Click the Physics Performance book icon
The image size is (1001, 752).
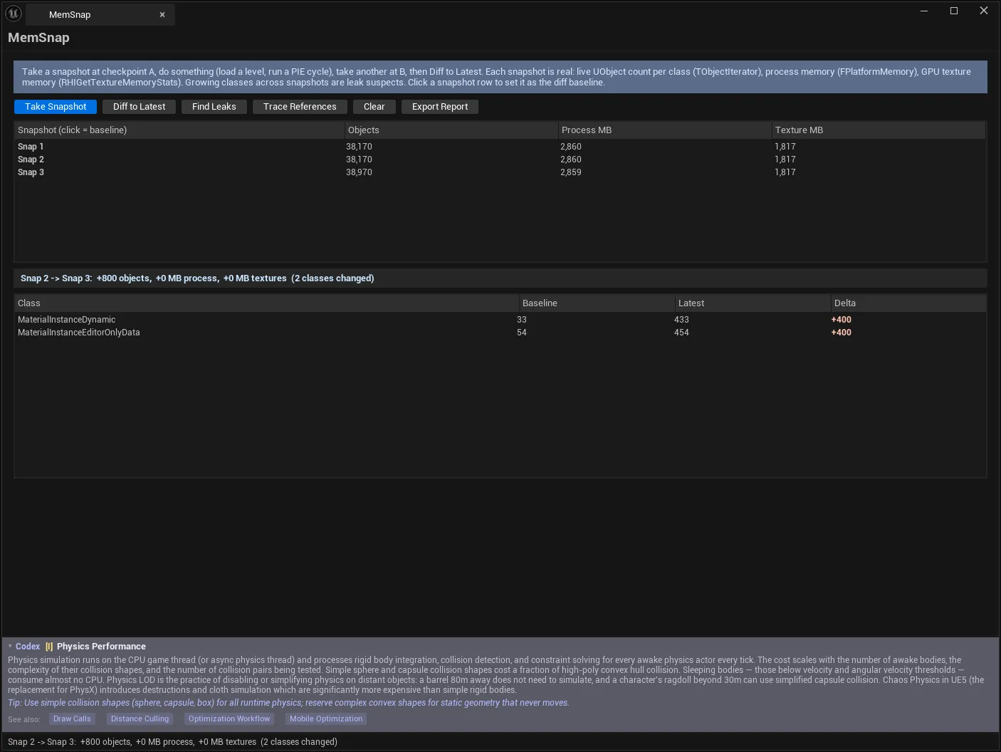click(x=49, y=647)
